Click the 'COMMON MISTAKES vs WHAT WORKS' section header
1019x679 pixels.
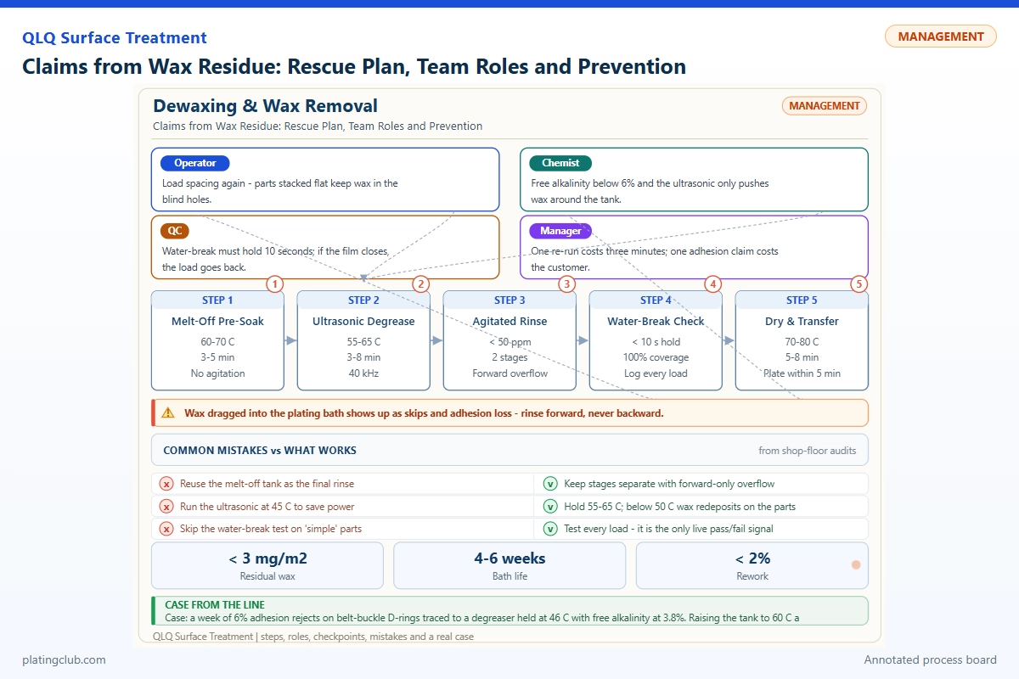coord(260,451)
